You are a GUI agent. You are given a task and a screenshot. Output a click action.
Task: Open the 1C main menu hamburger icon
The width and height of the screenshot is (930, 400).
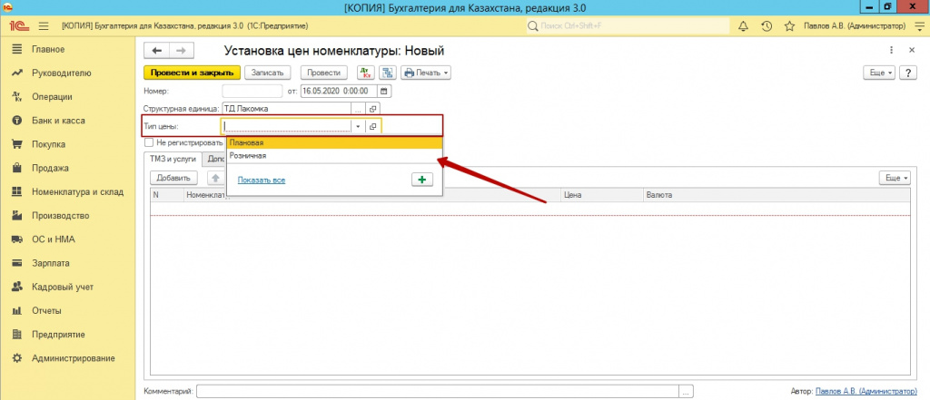point(43,26)
